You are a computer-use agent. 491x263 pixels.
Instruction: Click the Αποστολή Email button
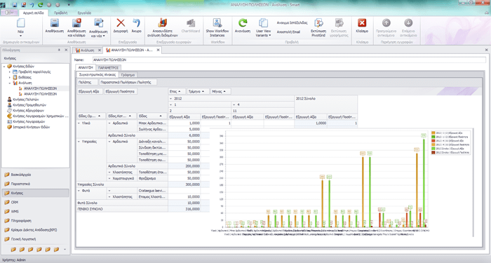point(288,32)
